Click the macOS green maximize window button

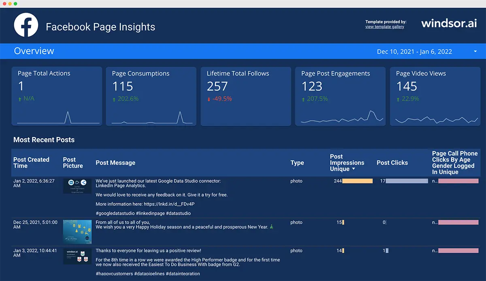pos(15,4)
